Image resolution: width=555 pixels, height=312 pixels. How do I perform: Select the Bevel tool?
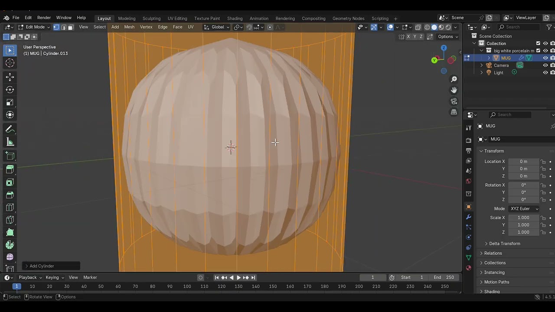pos(10,195)
